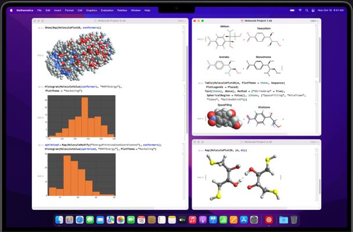Image resolution: width=353 pixels, height=232 pixels.
Task: Open the Trash in the Dock
Action: (x=294, y=220)
